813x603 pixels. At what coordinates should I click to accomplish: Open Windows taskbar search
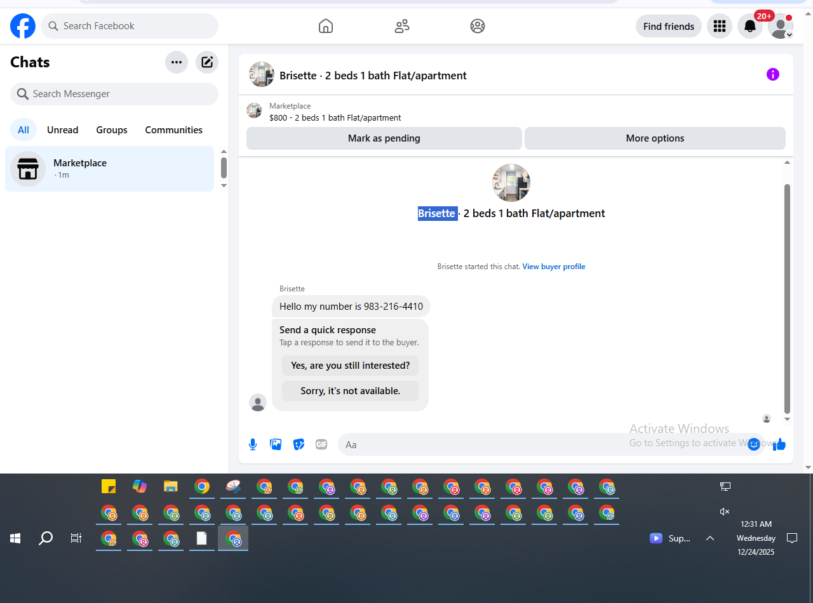pyautogui.click(x=46, y=538)
